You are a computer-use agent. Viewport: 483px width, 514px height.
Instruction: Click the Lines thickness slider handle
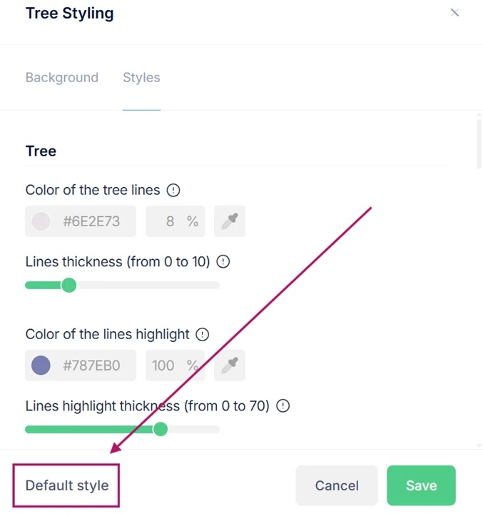[x=68, y=286]
